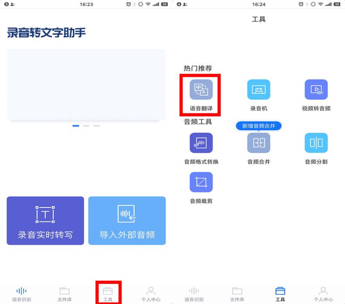Go to 个人中心 on the left screen
345x304 pixels.
pos(151,294)
